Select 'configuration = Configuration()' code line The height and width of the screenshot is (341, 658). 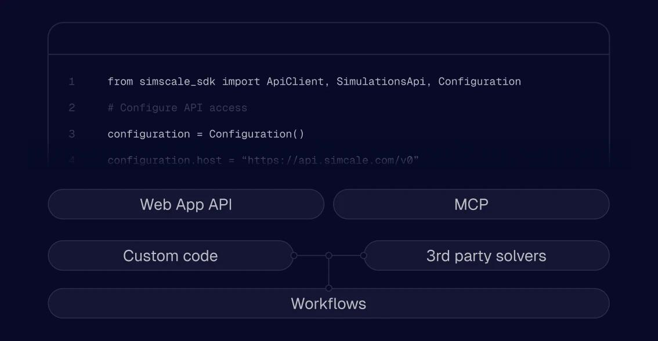pos(205,134)
